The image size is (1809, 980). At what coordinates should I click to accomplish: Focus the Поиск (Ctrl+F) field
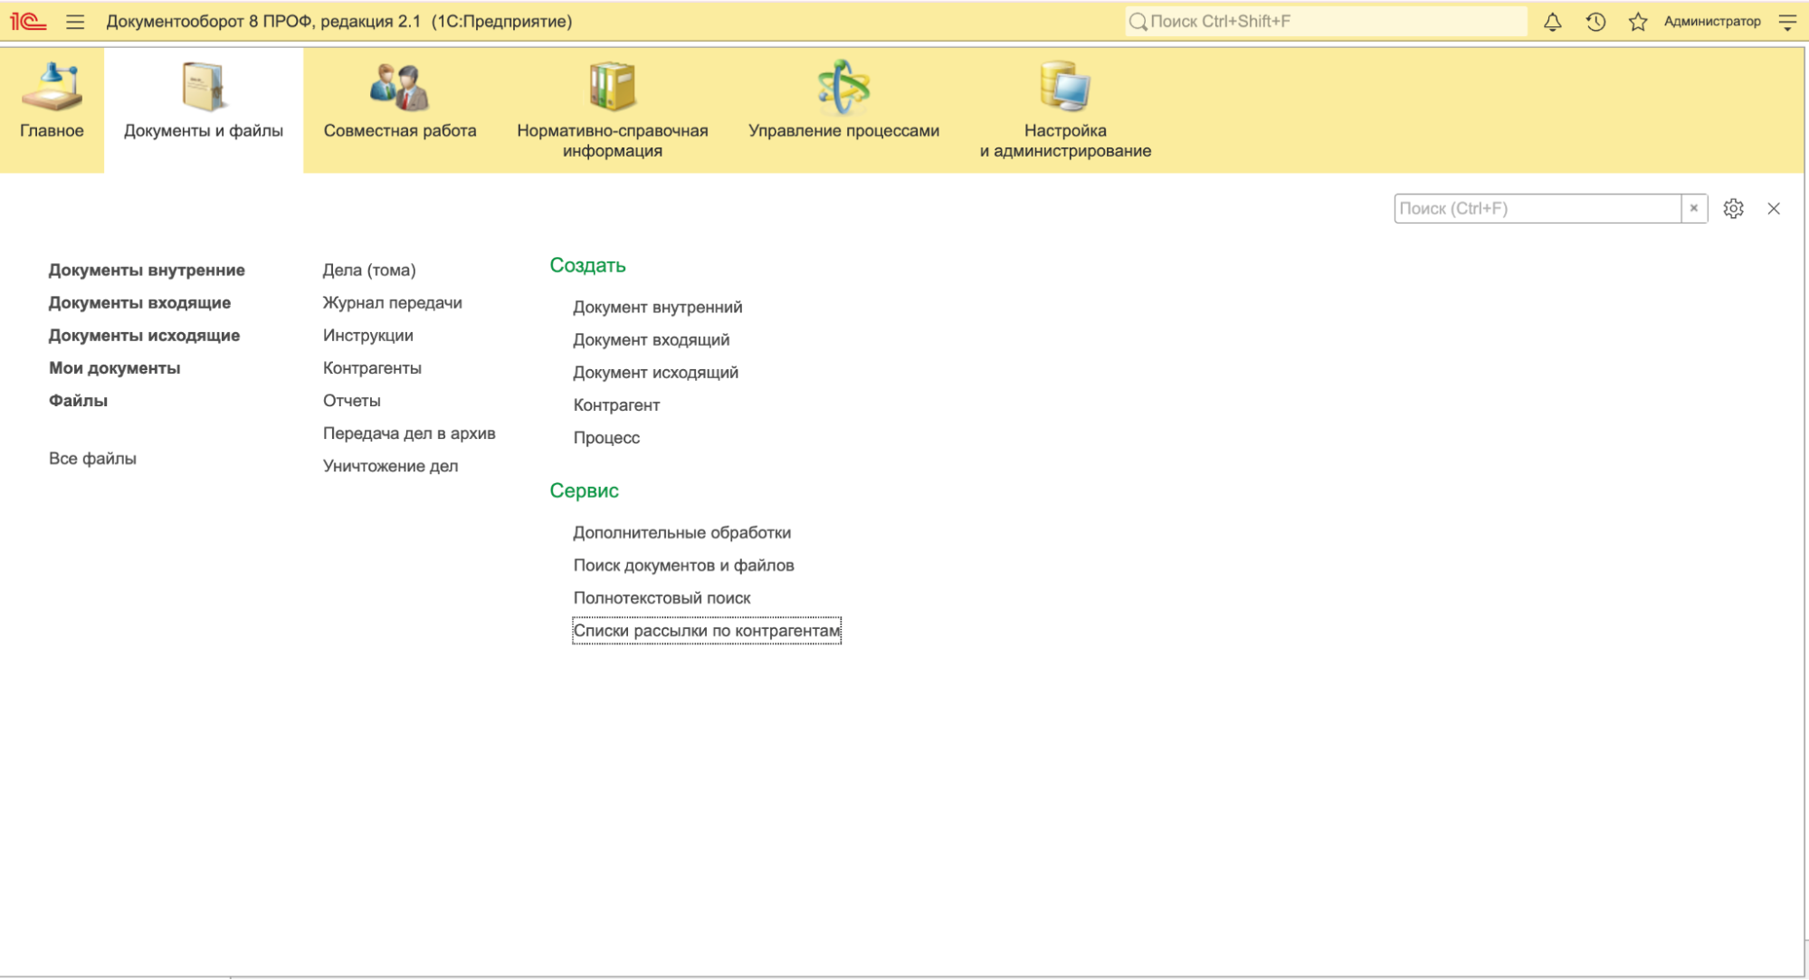pos(1537,209)
